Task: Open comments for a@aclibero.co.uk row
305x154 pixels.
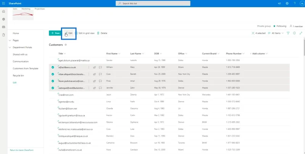Action: point(100,67)
